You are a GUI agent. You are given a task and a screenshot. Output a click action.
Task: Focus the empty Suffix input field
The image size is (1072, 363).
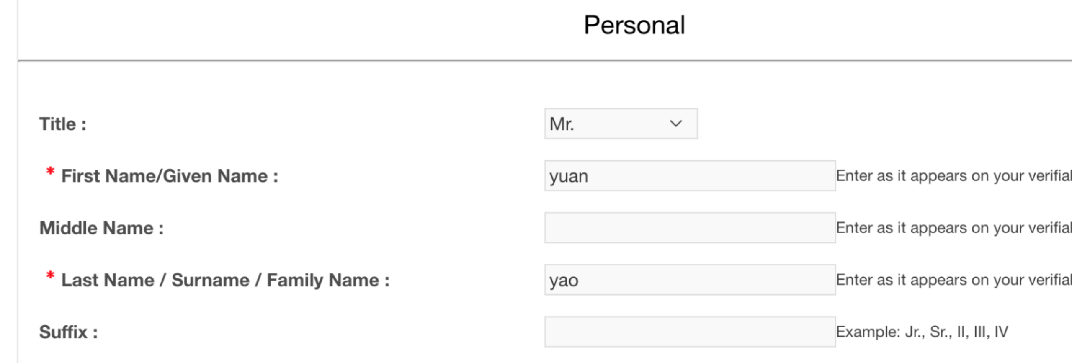pyautogui.click(x=690, y=332)
